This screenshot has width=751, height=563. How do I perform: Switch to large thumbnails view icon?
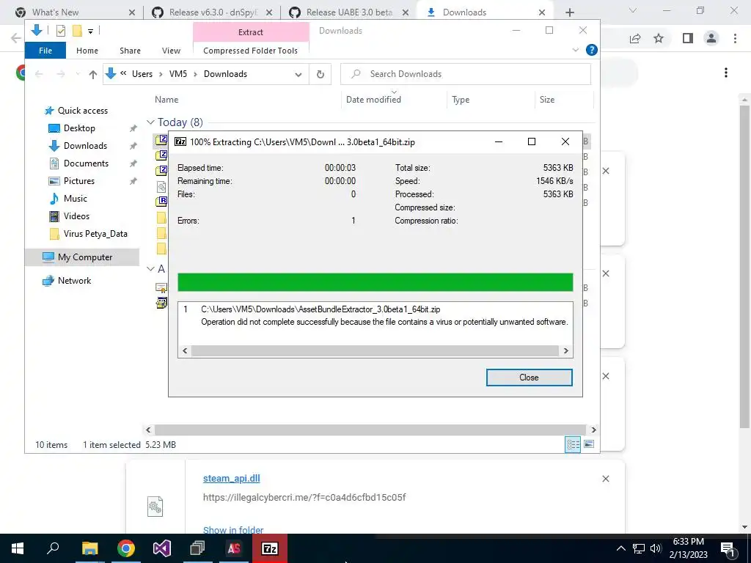(589, 444)
